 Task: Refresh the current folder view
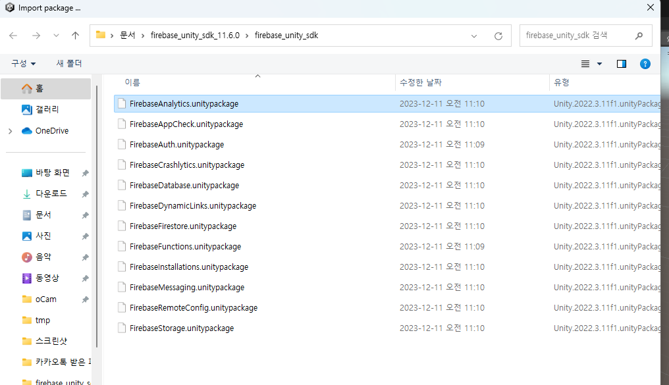point(498,36)
